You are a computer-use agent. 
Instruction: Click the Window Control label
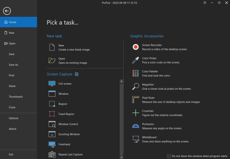click(x=68, y=124)
